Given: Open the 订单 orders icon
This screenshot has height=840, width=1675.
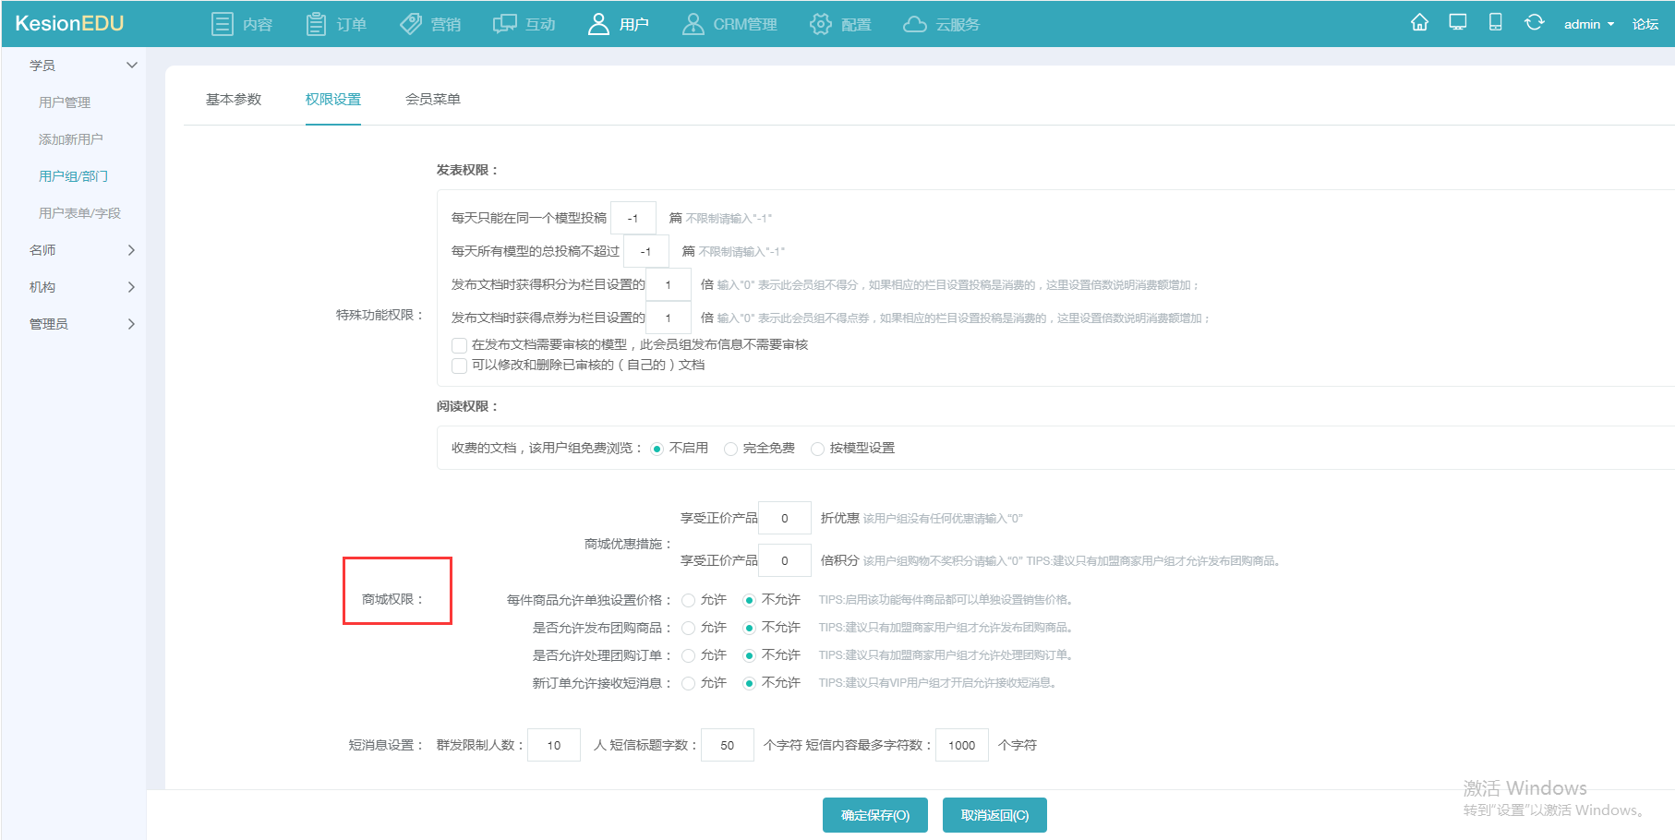Looking at the screenshot, I should 316,24.
